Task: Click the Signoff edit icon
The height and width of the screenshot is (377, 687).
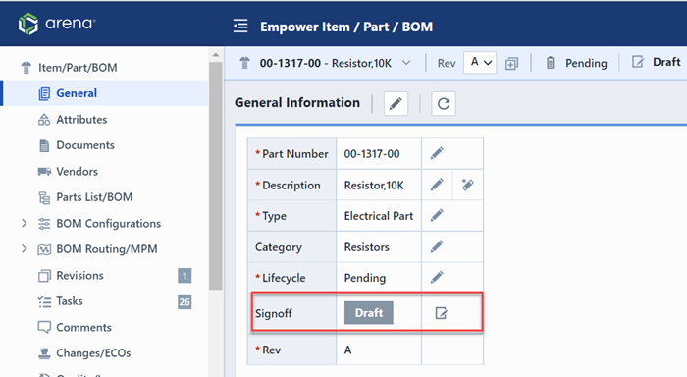Action: click(x=442, y=313)
